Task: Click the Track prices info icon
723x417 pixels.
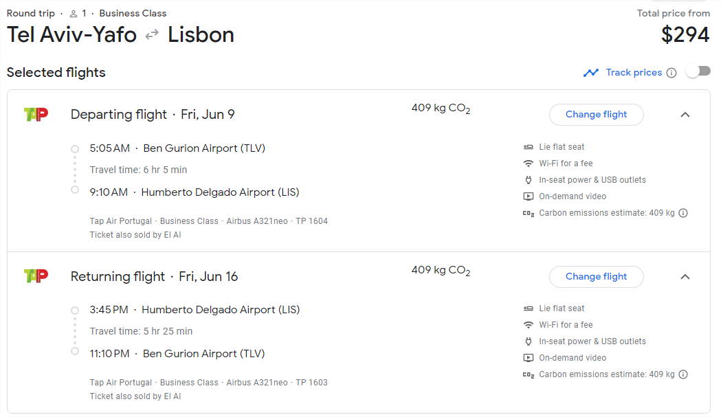Action: point(671,73)
